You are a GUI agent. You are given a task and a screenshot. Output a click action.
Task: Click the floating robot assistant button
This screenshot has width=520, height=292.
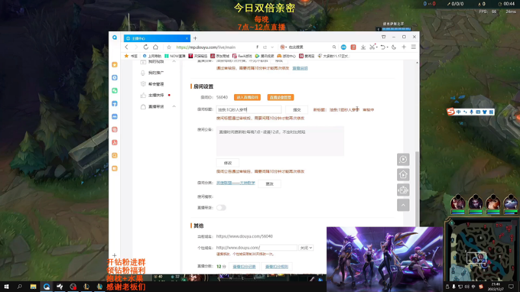[x=403, y=189]
